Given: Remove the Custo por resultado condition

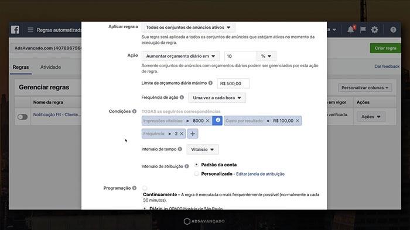Looking at the screenshot, I should [298, 121].
